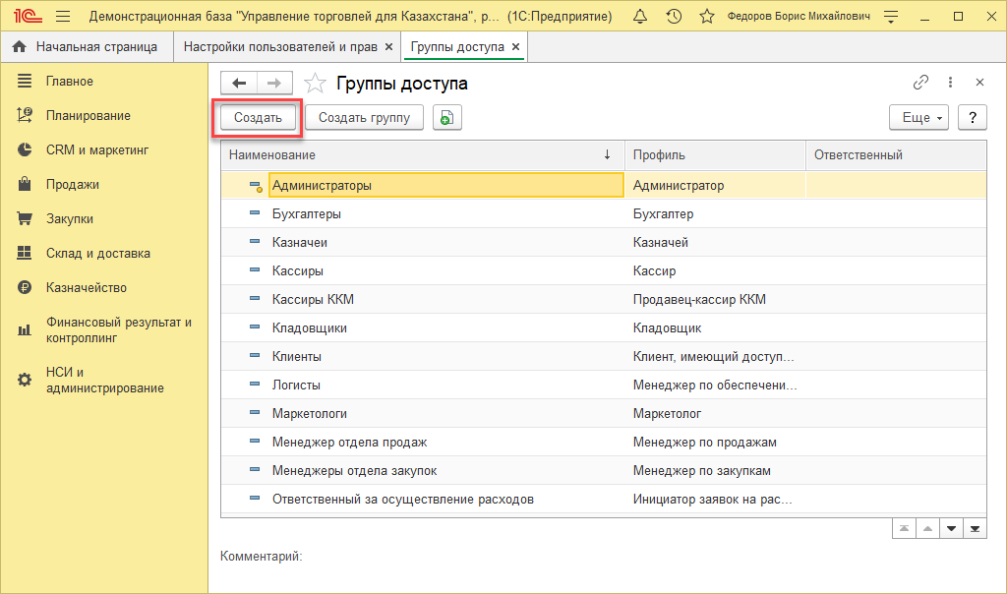Navigate back with left arrow

(x=239, y=84)
